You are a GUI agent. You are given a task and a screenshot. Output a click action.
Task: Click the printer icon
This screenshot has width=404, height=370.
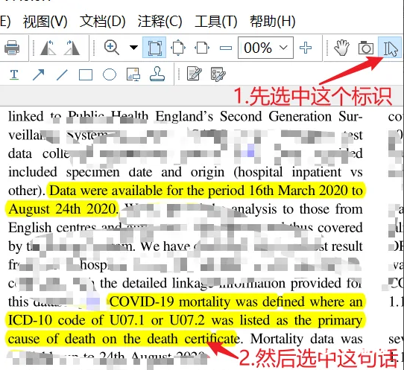(x=12, y=48)
